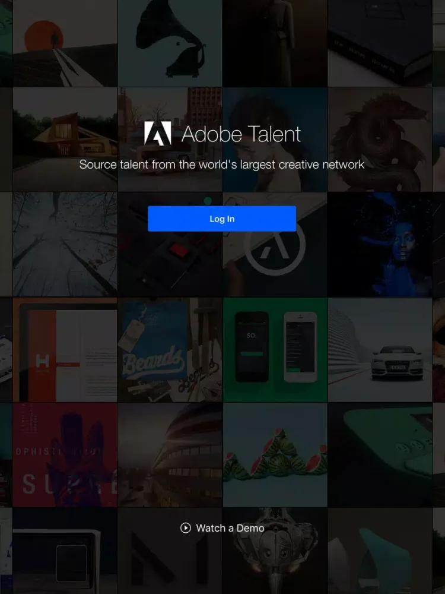
Task: Open the red sun road artwork thumbnail
Action: 65,43
